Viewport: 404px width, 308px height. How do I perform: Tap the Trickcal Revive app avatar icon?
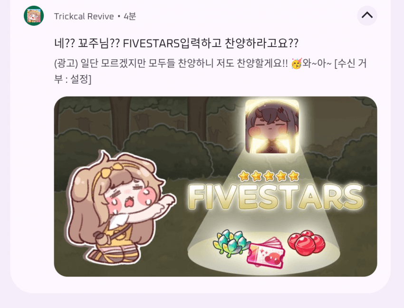click(x=34, y=16)
